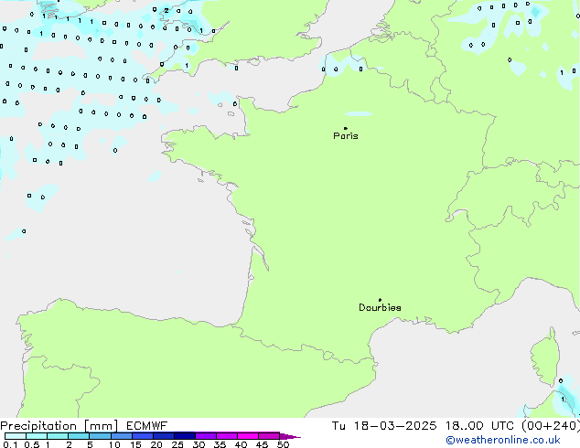The height and width of the screenshot is (448, 580).
Task: Open the weatheronline.co.uk copyright link
Action: 503,440
